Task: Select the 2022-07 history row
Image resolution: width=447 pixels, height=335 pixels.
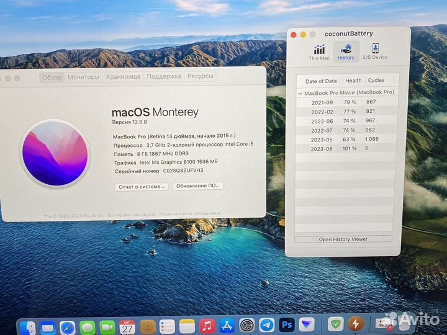Action: click(x=346, y=130)
